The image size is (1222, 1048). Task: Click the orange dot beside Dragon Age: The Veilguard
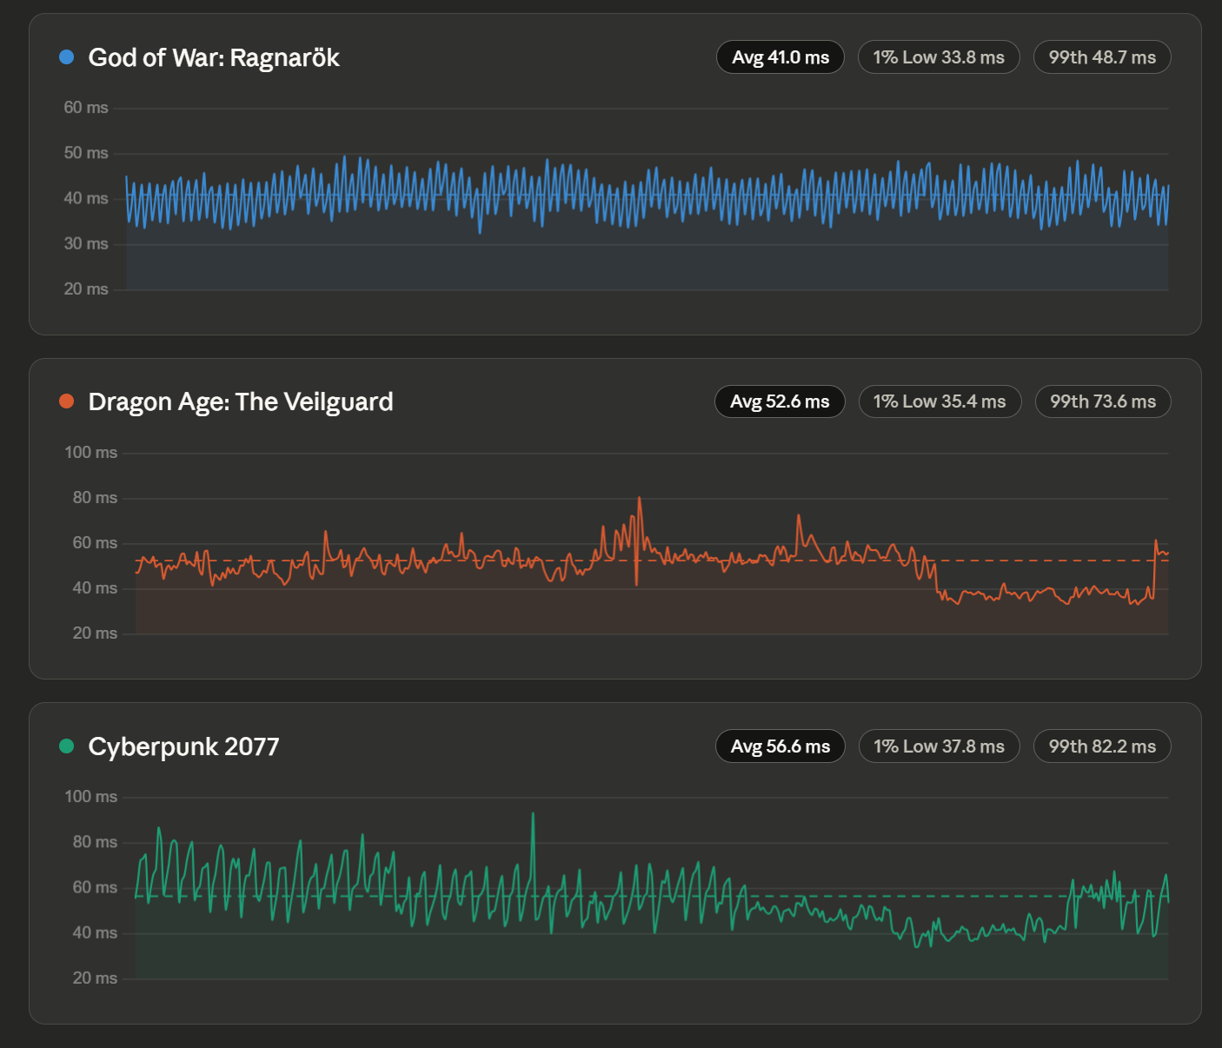pos(66,401)
